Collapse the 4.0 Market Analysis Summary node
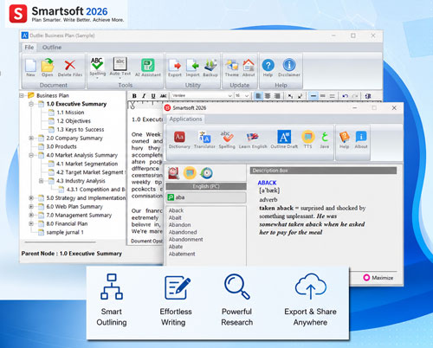 click(x=31, y=155)
